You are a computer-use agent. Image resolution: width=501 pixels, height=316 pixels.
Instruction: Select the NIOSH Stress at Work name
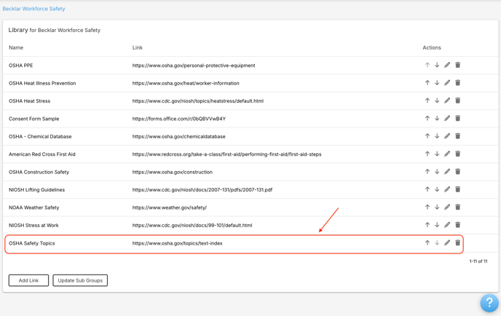pos(33,226)
